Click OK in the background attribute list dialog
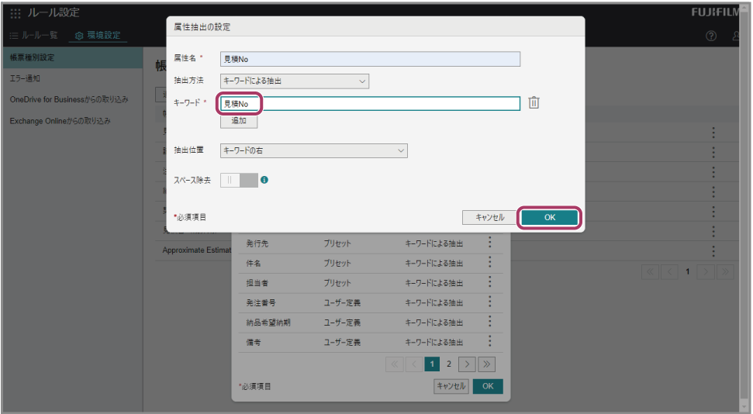Image resolution: width=753 pixels, height=414 pixels. click(x=488, y=386)
